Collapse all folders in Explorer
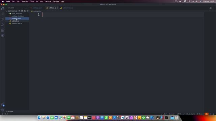Screen dimensions: 216x121 tap(28, 11)
